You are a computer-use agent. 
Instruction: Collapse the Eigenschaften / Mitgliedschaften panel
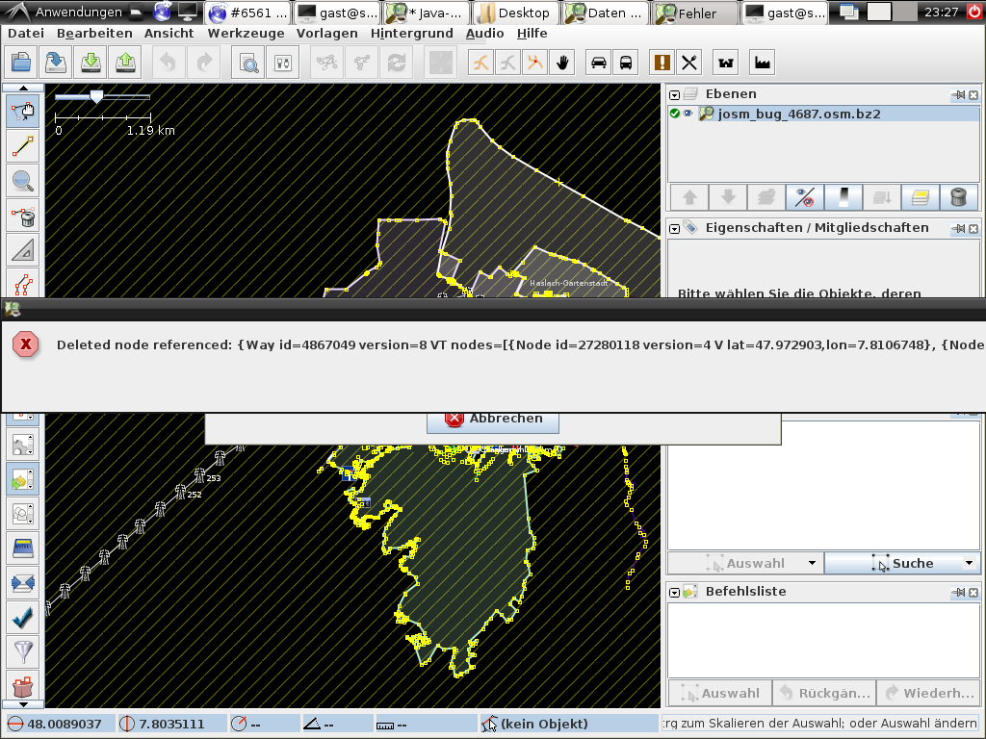(675, 228)
